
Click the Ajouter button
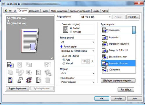tap(119, 17)
